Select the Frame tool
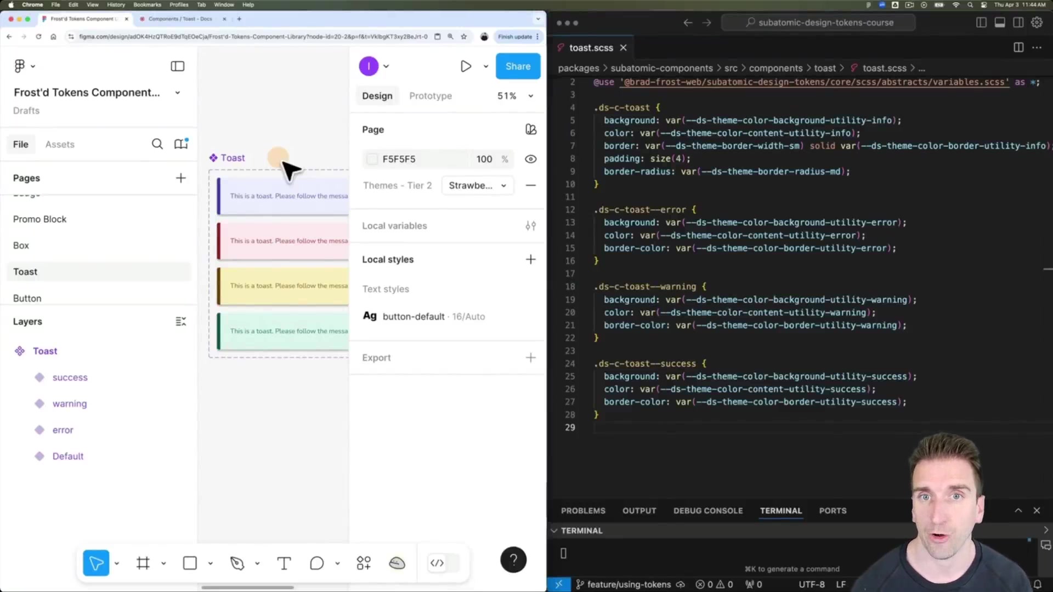The image size is (1053, 592). coord(143,563)
